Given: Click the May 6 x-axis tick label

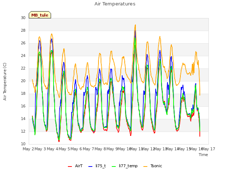Looking at the screenshot, I should tap(76, 149).
